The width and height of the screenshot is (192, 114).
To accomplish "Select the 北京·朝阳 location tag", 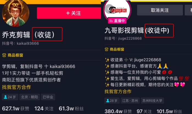I will coord(30,97).
